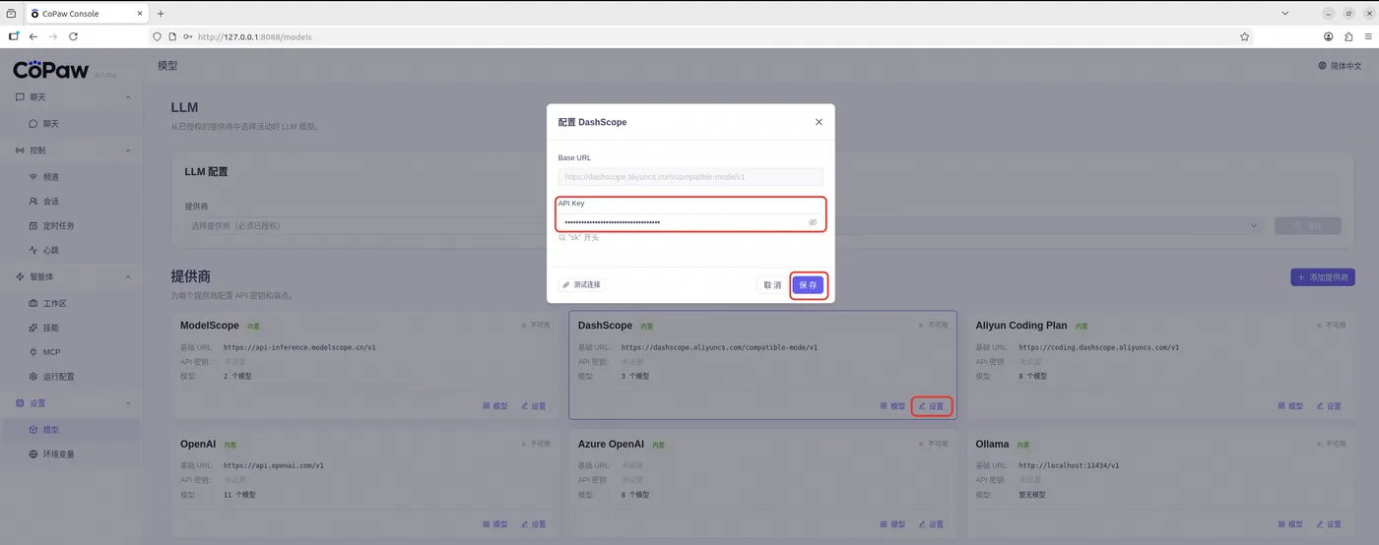Image resolution: width=1379 pixels, height=545 pixels.
Task: Open 设置 on the Aliyun Coding Plan card
Action: (1329, 405)
